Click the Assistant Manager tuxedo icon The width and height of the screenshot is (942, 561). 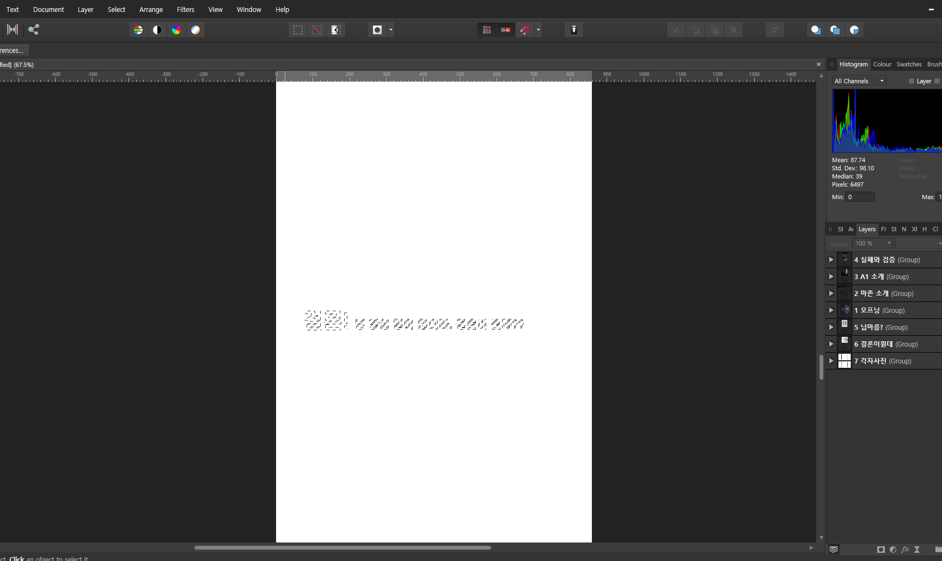click(x=574, y=30)
